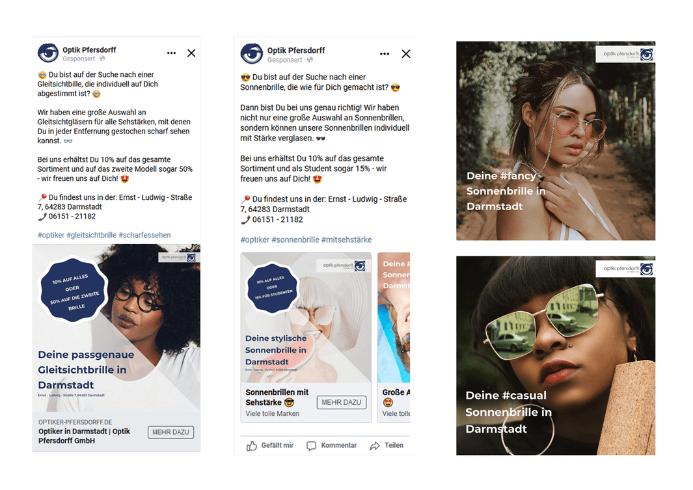
Task: Click the Optik Pfersdorff eye avatar, second ad
Action: point(252,54)
